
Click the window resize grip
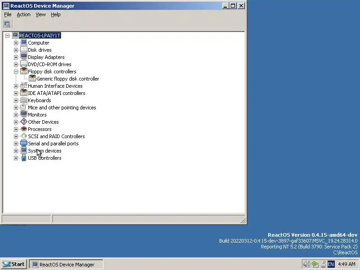click(x=243, y=220)
